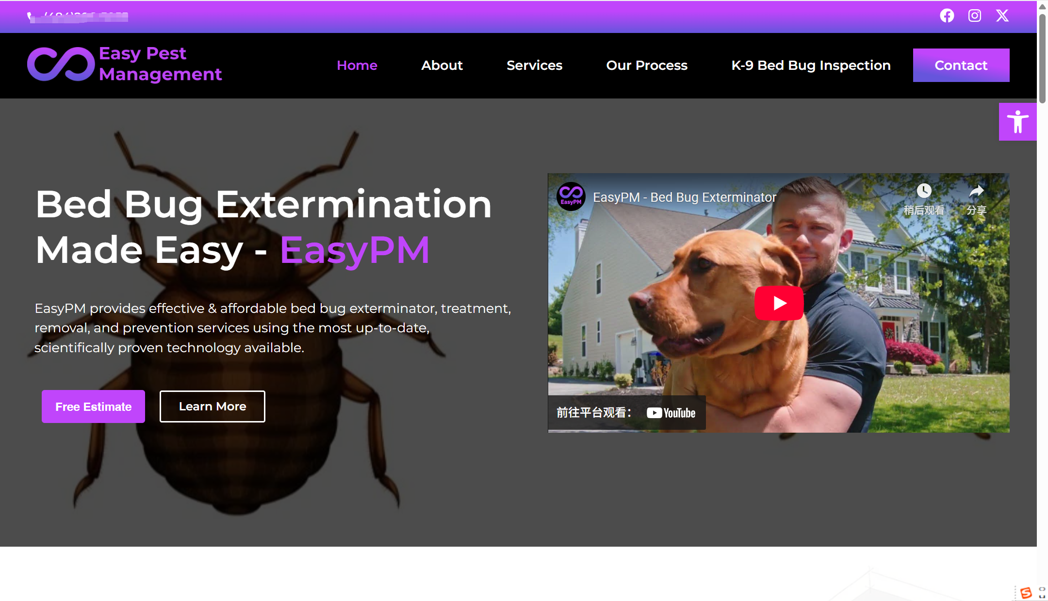Open the Services menu
The height and width of the screenshot is (601, 1048).
pos(534,65)
